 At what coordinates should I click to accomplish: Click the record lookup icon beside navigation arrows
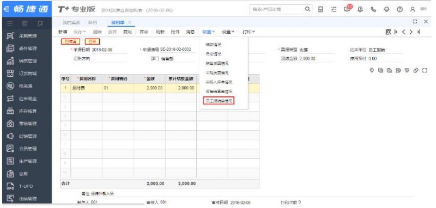click(388, 32)
